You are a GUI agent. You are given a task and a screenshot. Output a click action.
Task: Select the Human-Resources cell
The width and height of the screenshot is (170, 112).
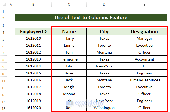(x=144, y=80)
